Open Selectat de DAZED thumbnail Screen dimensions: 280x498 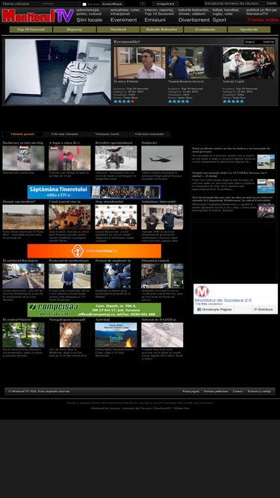point(162,335)
